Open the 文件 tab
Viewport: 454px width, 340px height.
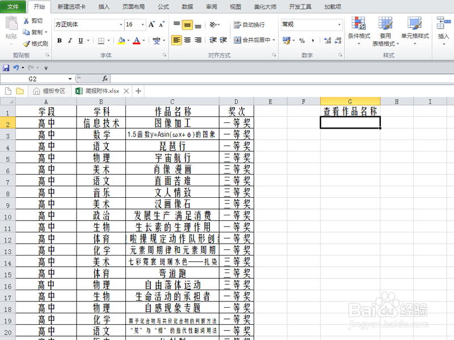pyautogui.click(x=13, y=7)
